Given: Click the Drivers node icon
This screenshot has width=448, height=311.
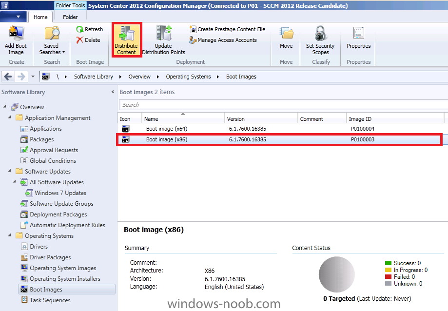Looking at the screenshot, I should click(x=24, y=247).
